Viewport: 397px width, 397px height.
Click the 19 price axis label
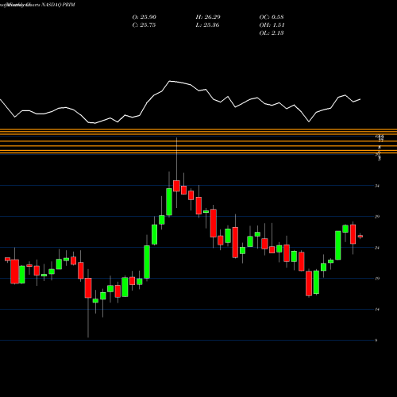377,279
